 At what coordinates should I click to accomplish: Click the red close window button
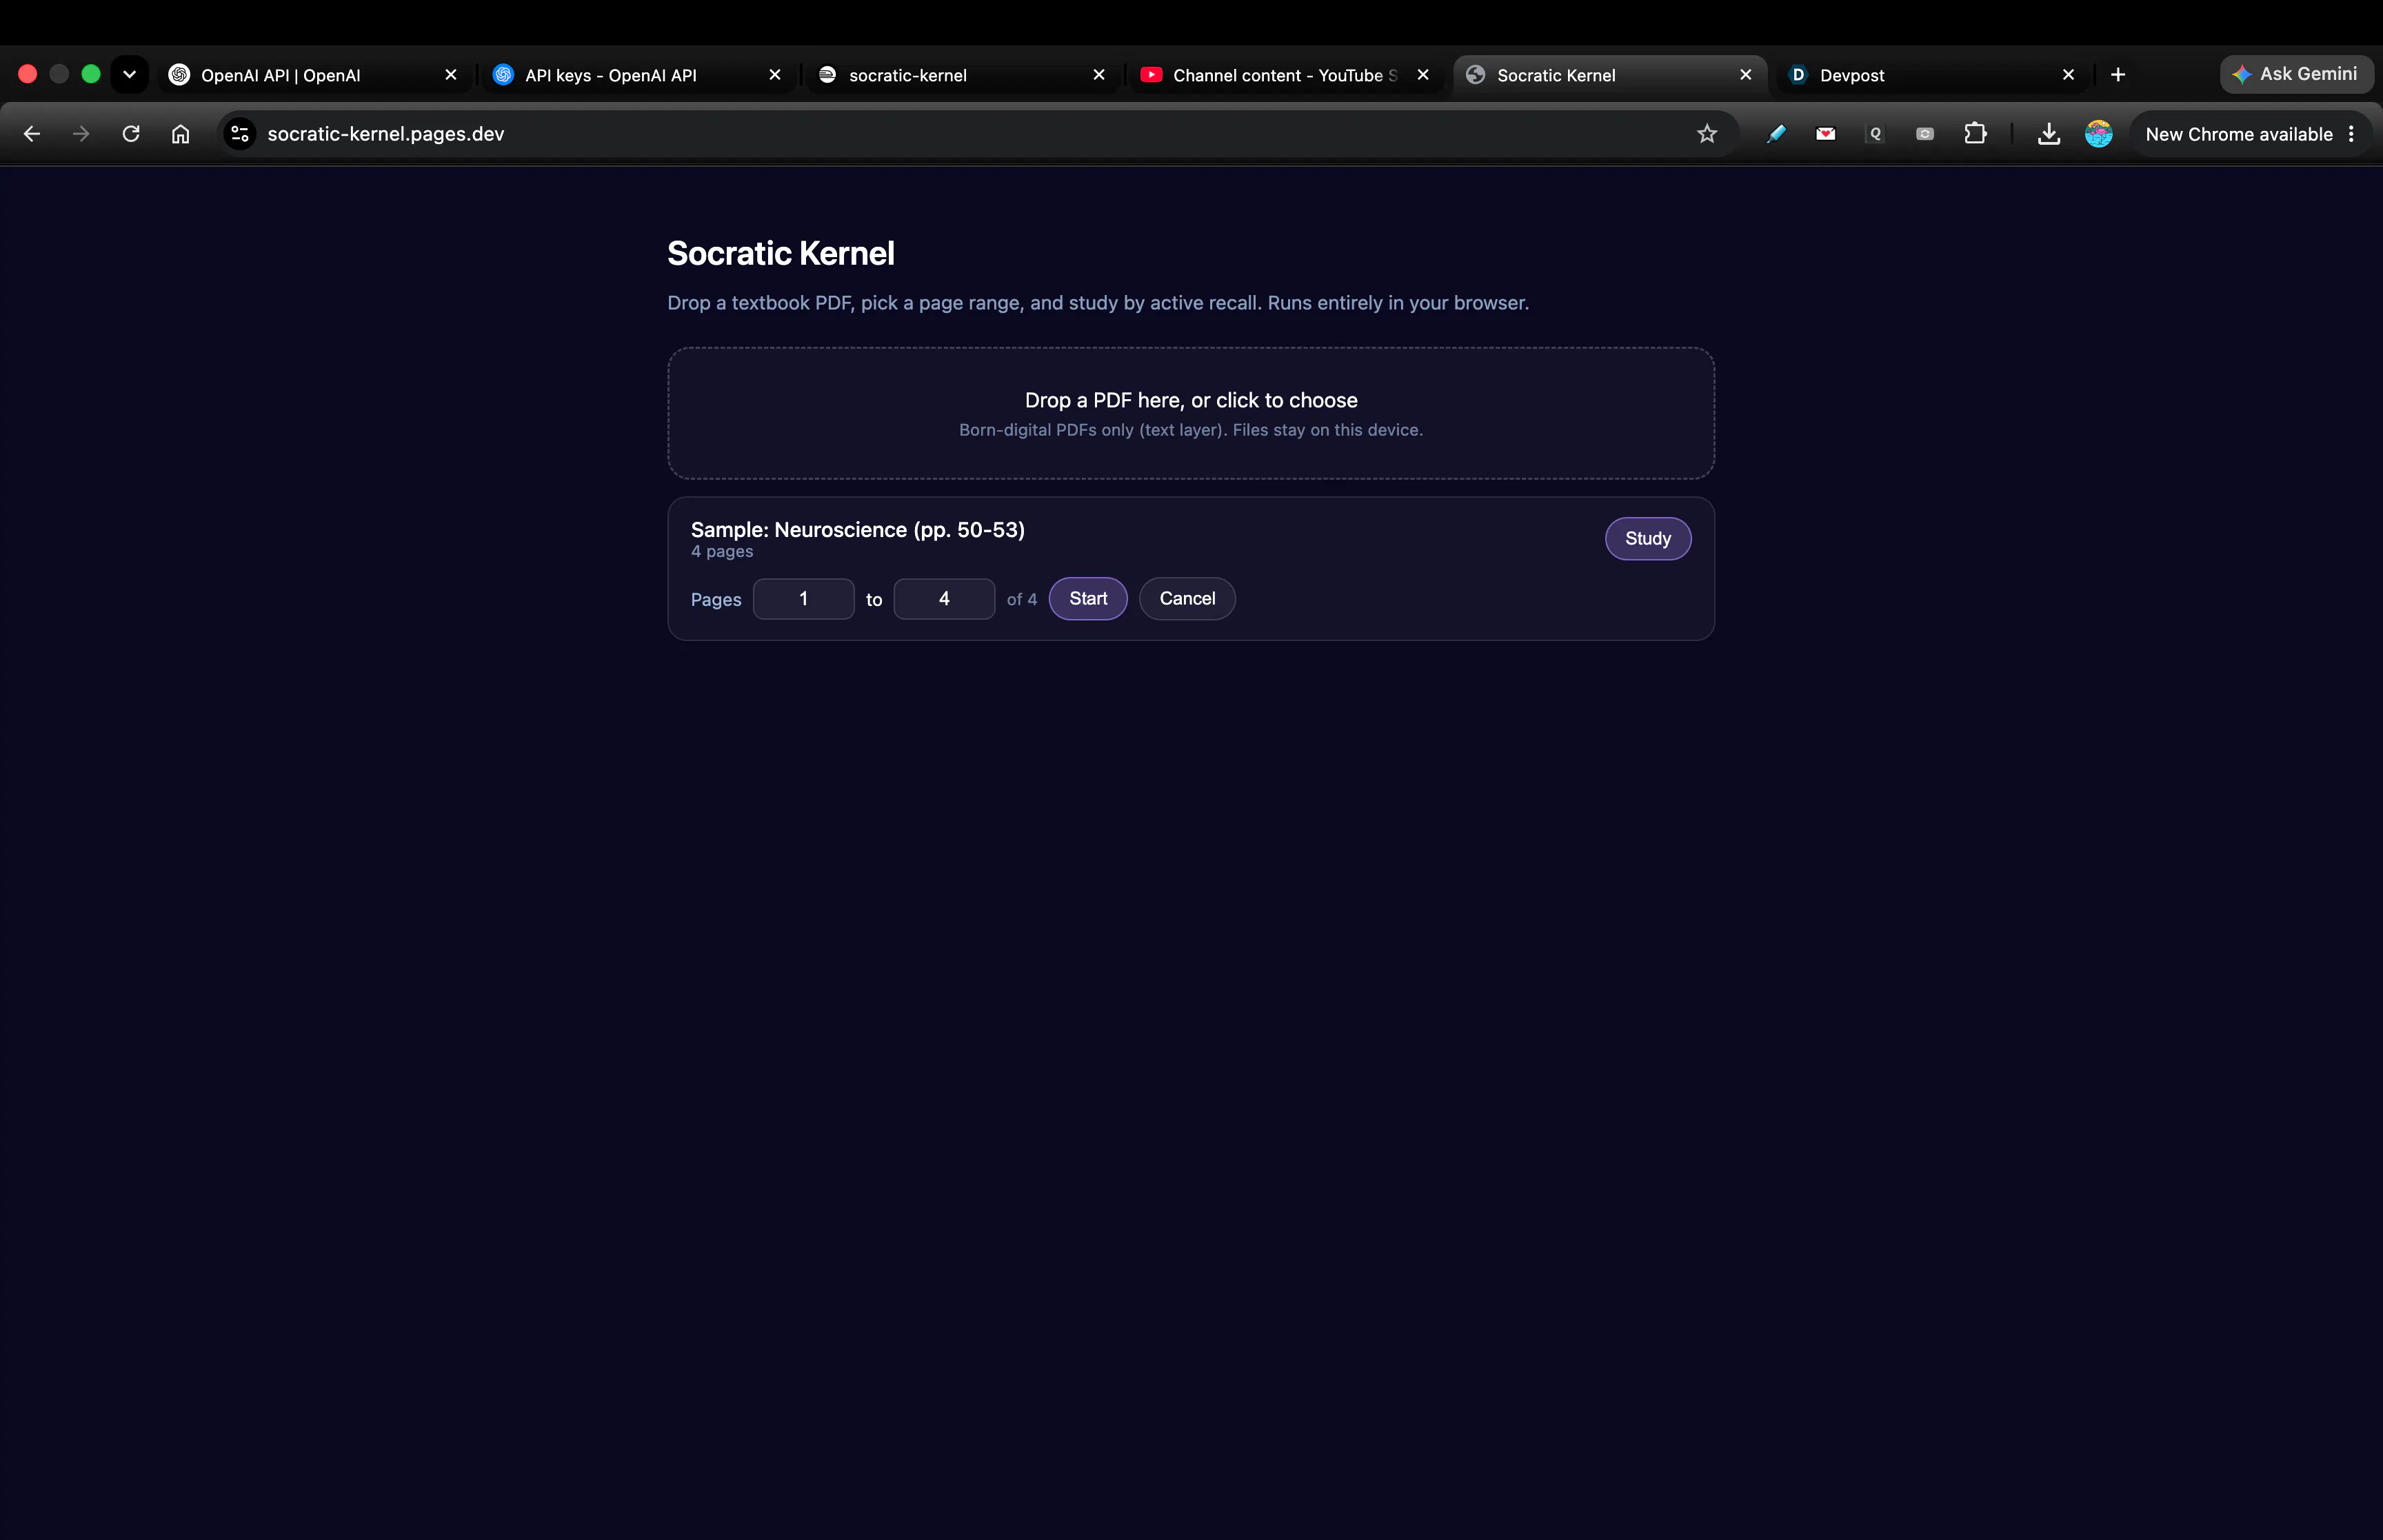click(28, 74)
